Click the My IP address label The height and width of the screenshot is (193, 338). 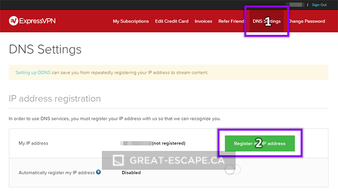tap(33, 143)
